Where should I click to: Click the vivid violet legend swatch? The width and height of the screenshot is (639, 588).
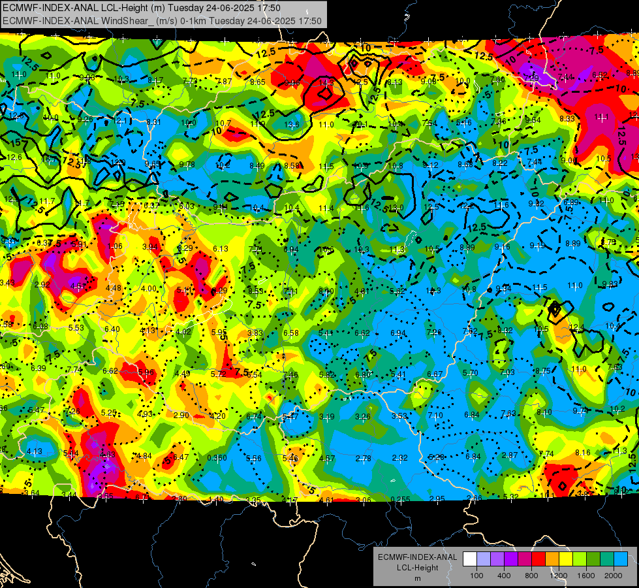(511, 559)
